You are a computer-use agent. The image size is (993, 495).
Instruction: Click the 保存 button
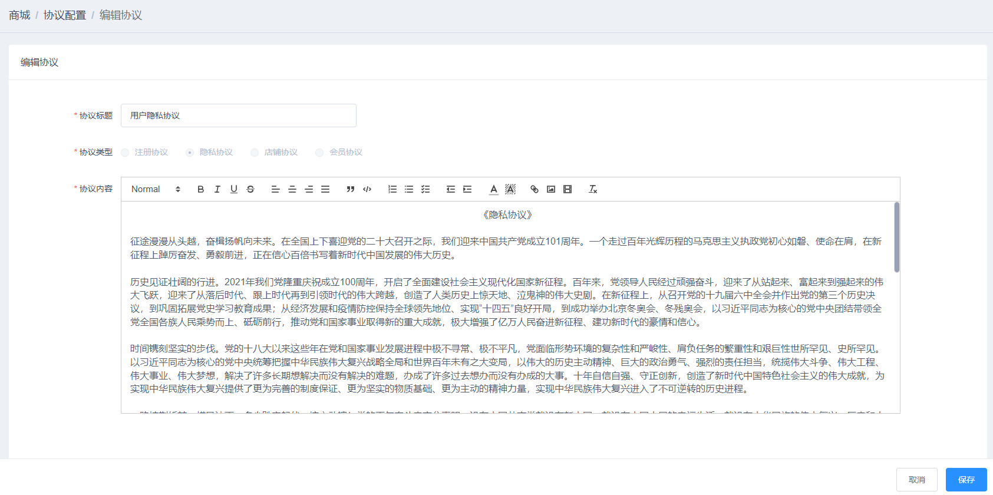tap(966, 480)
